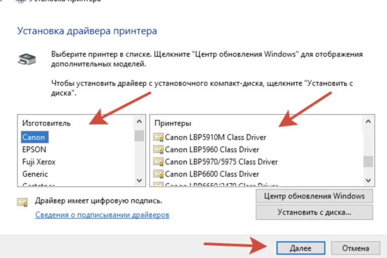Click the printers list scrollbar thumb

368,162
